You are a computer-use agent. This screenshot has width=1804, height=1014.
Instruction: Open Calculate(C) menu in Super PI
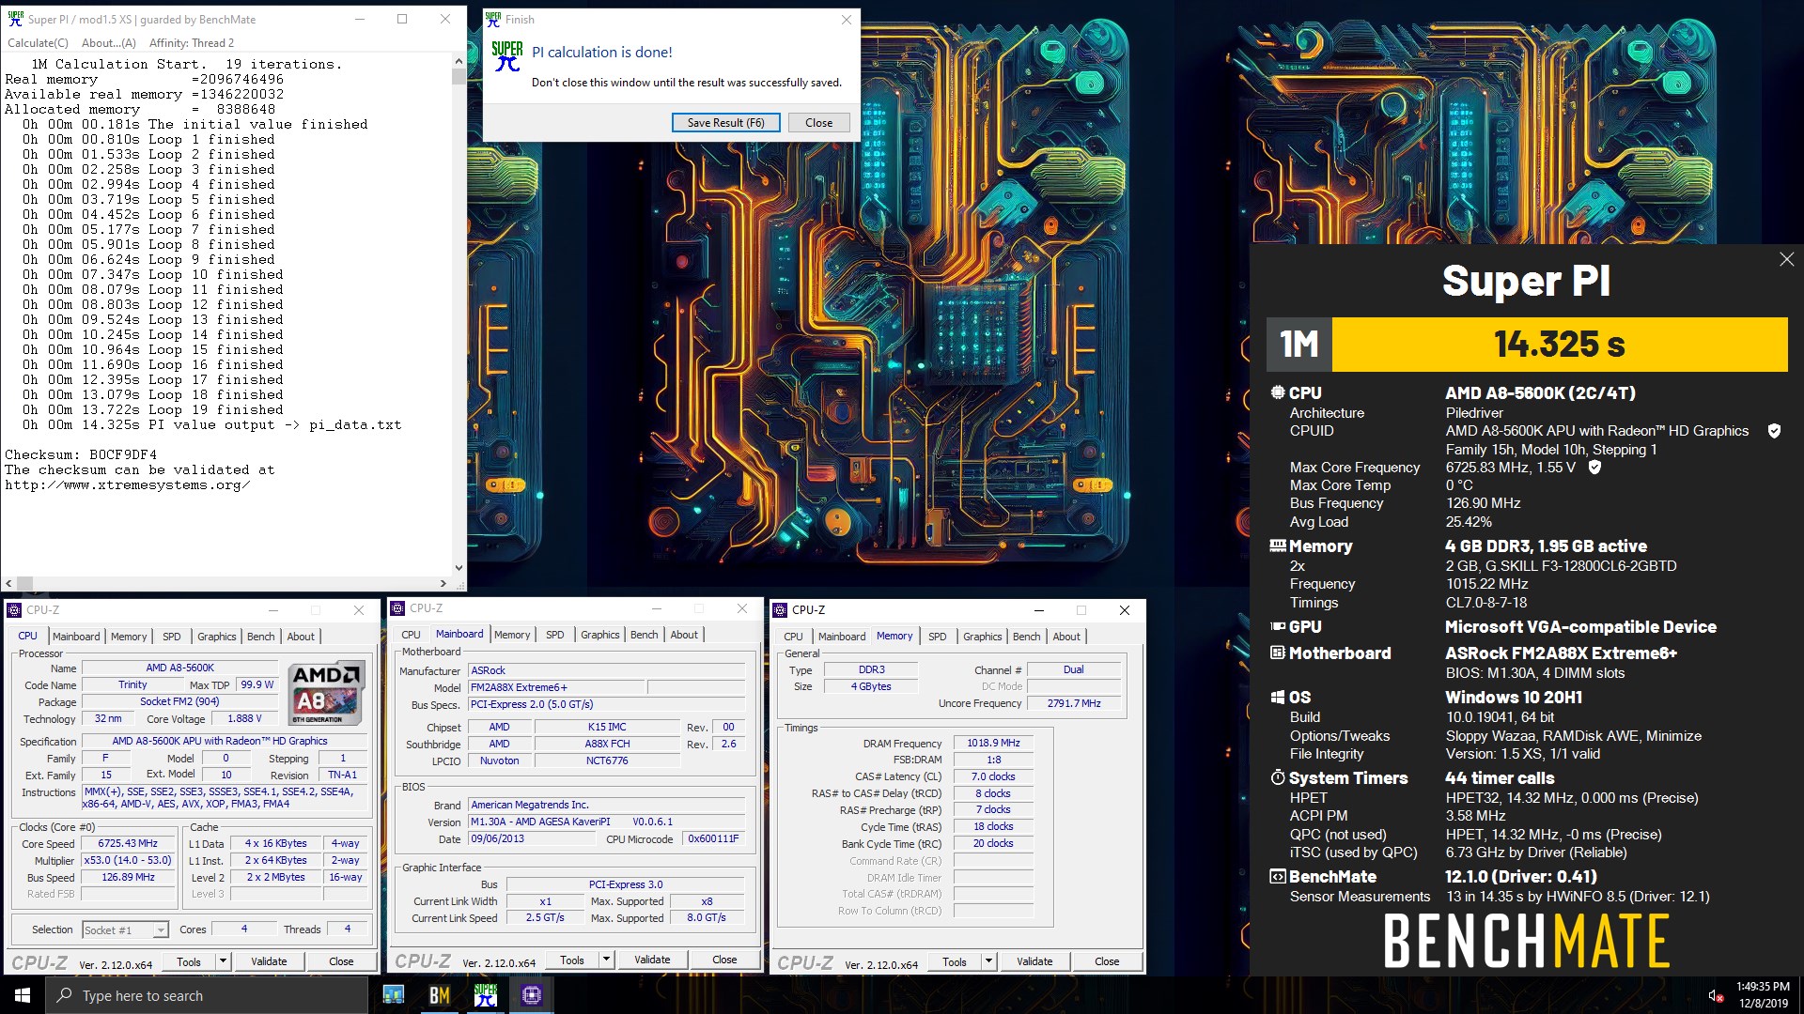38,43
